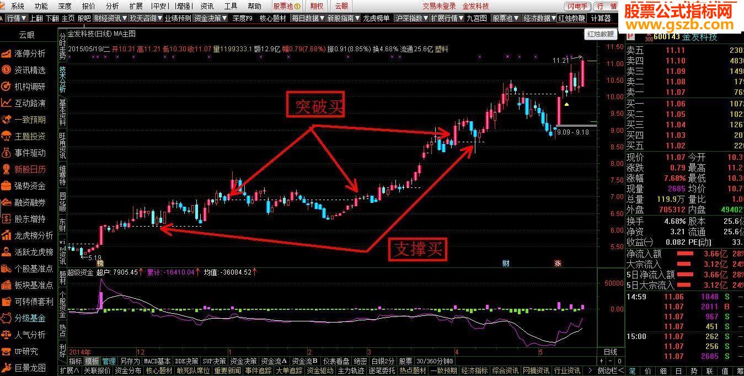Expand the 财经资讯 dropdown
The width and height of the screenshot is (744, 376).
point(110,18)
